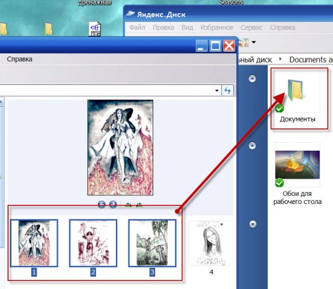Open the Сервис menu in Яндекс.Диск
The height and width of the screenshot is (289, 333).
click(x=252, y=27)
